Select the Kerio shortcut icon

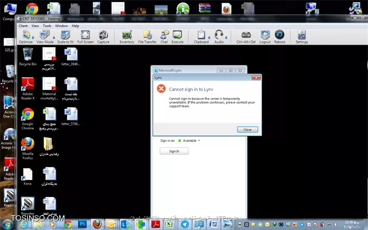click(28, 177)
